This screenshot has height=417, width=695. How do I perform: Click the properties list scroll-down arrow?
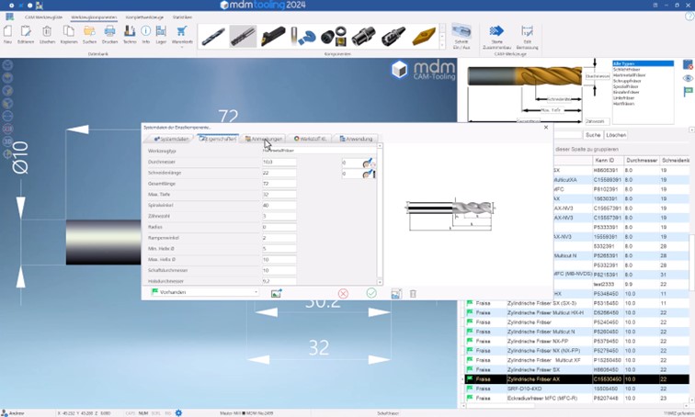point(380,282)
